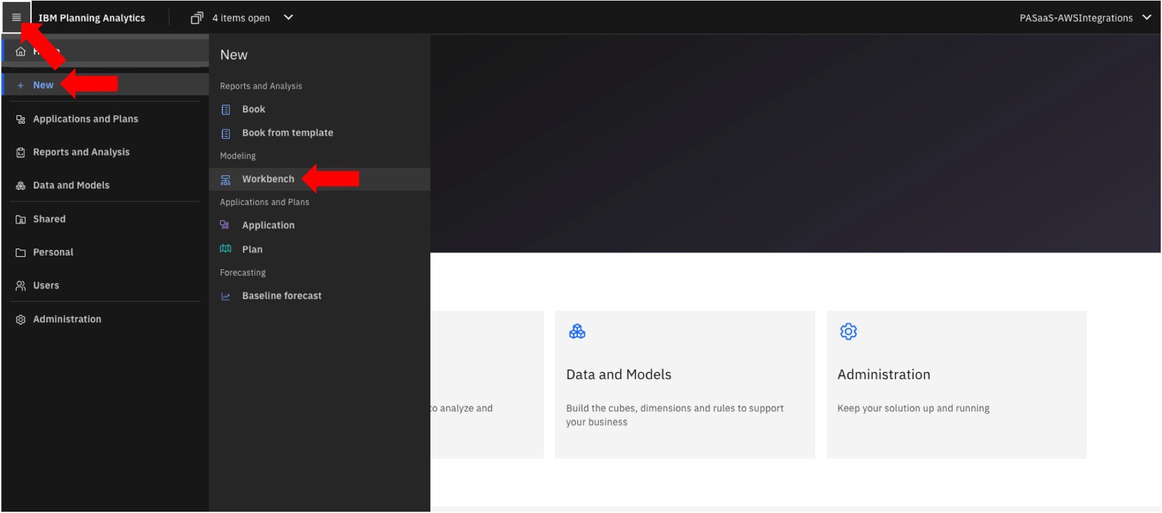Click the Shared folder icon
Viewport: 1162px width, 513px height.
click(x=20, y=219)
